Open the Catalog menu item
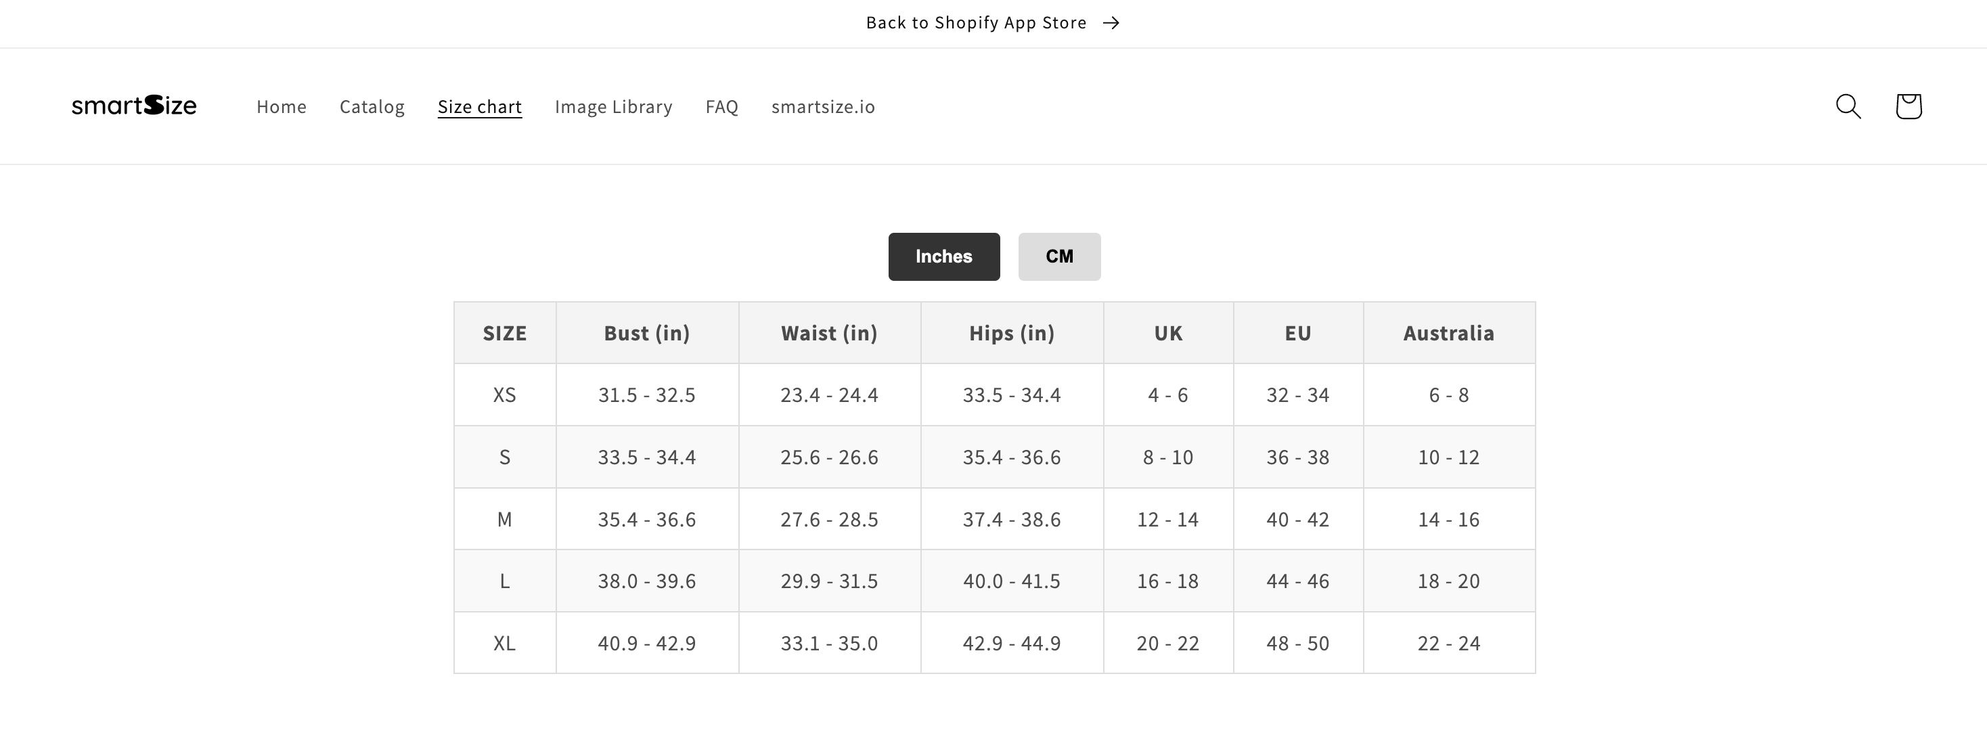The width and height of the screenshot is (1987, 739). coord(372,106)
